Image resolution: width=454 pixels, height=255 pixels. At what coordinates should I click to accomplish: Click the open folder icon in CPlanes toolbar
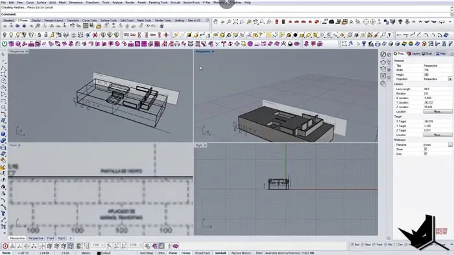click(x=99, y=26)
